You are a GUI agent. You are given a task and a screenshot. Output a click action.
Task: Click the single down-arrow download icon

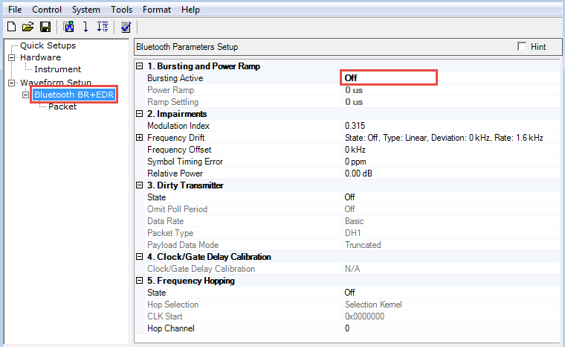click(85, 28)
